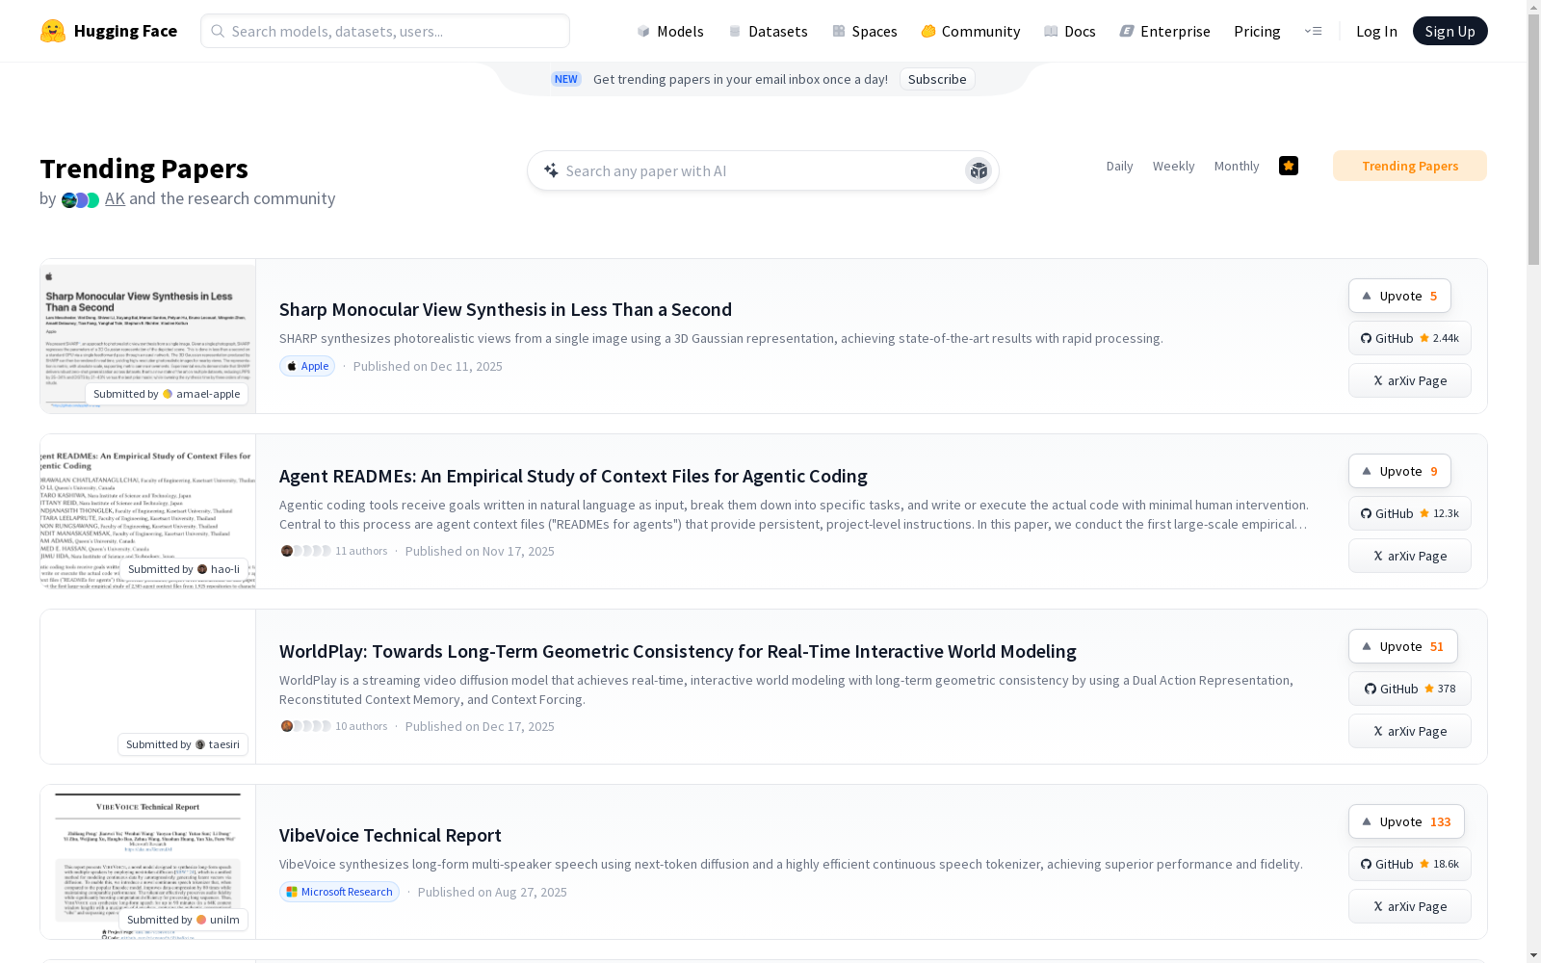
Task: Click the 'Published on Dec 11, 2025' text
Action: (x=428, y=366)
